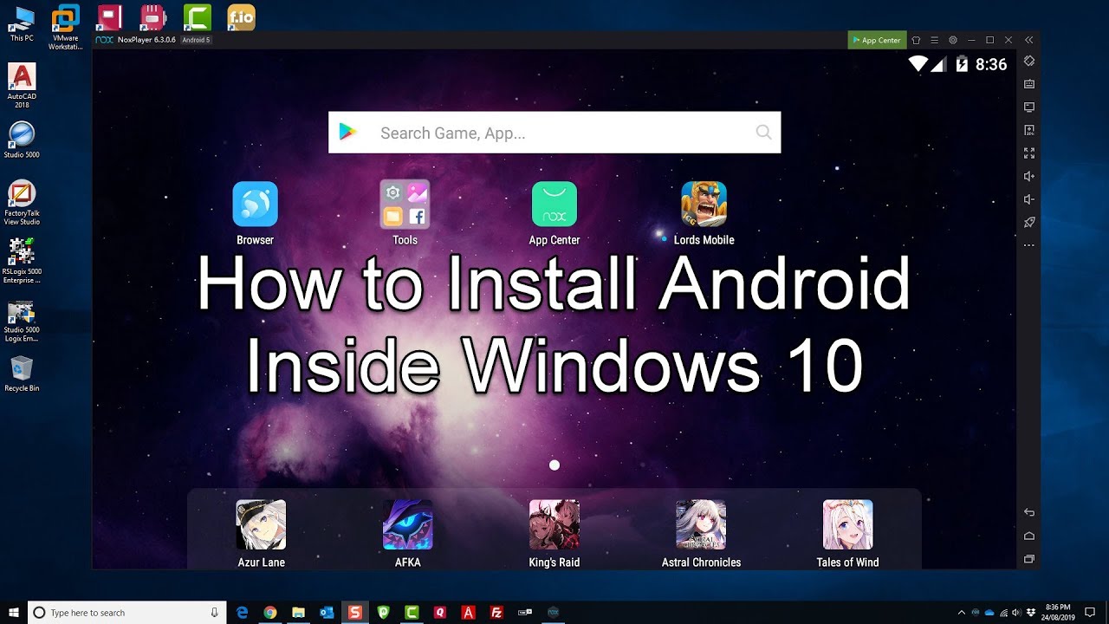Click the rotate screen icon in Nox sidebar

coord(1029,61)
